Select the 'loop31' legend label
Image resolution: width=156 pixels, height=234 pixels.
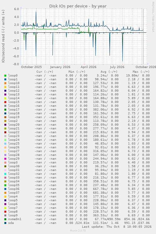pyautogui.click(x=14, y=170)
